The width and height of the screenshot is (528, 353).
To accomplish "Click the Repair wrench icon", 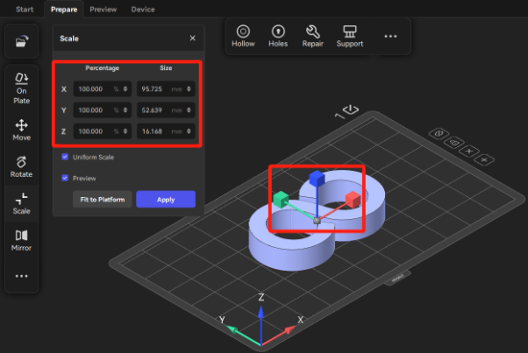I will point(311,36).
